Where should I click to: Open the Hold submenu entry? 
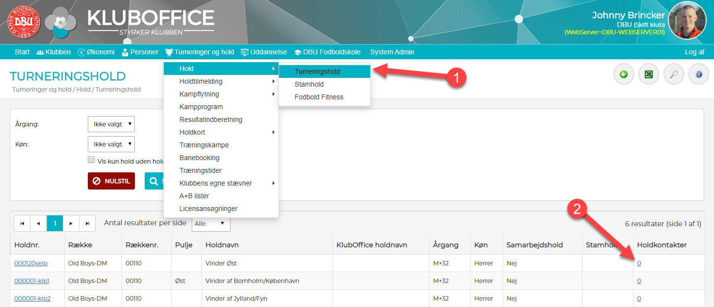coord(221,69)
